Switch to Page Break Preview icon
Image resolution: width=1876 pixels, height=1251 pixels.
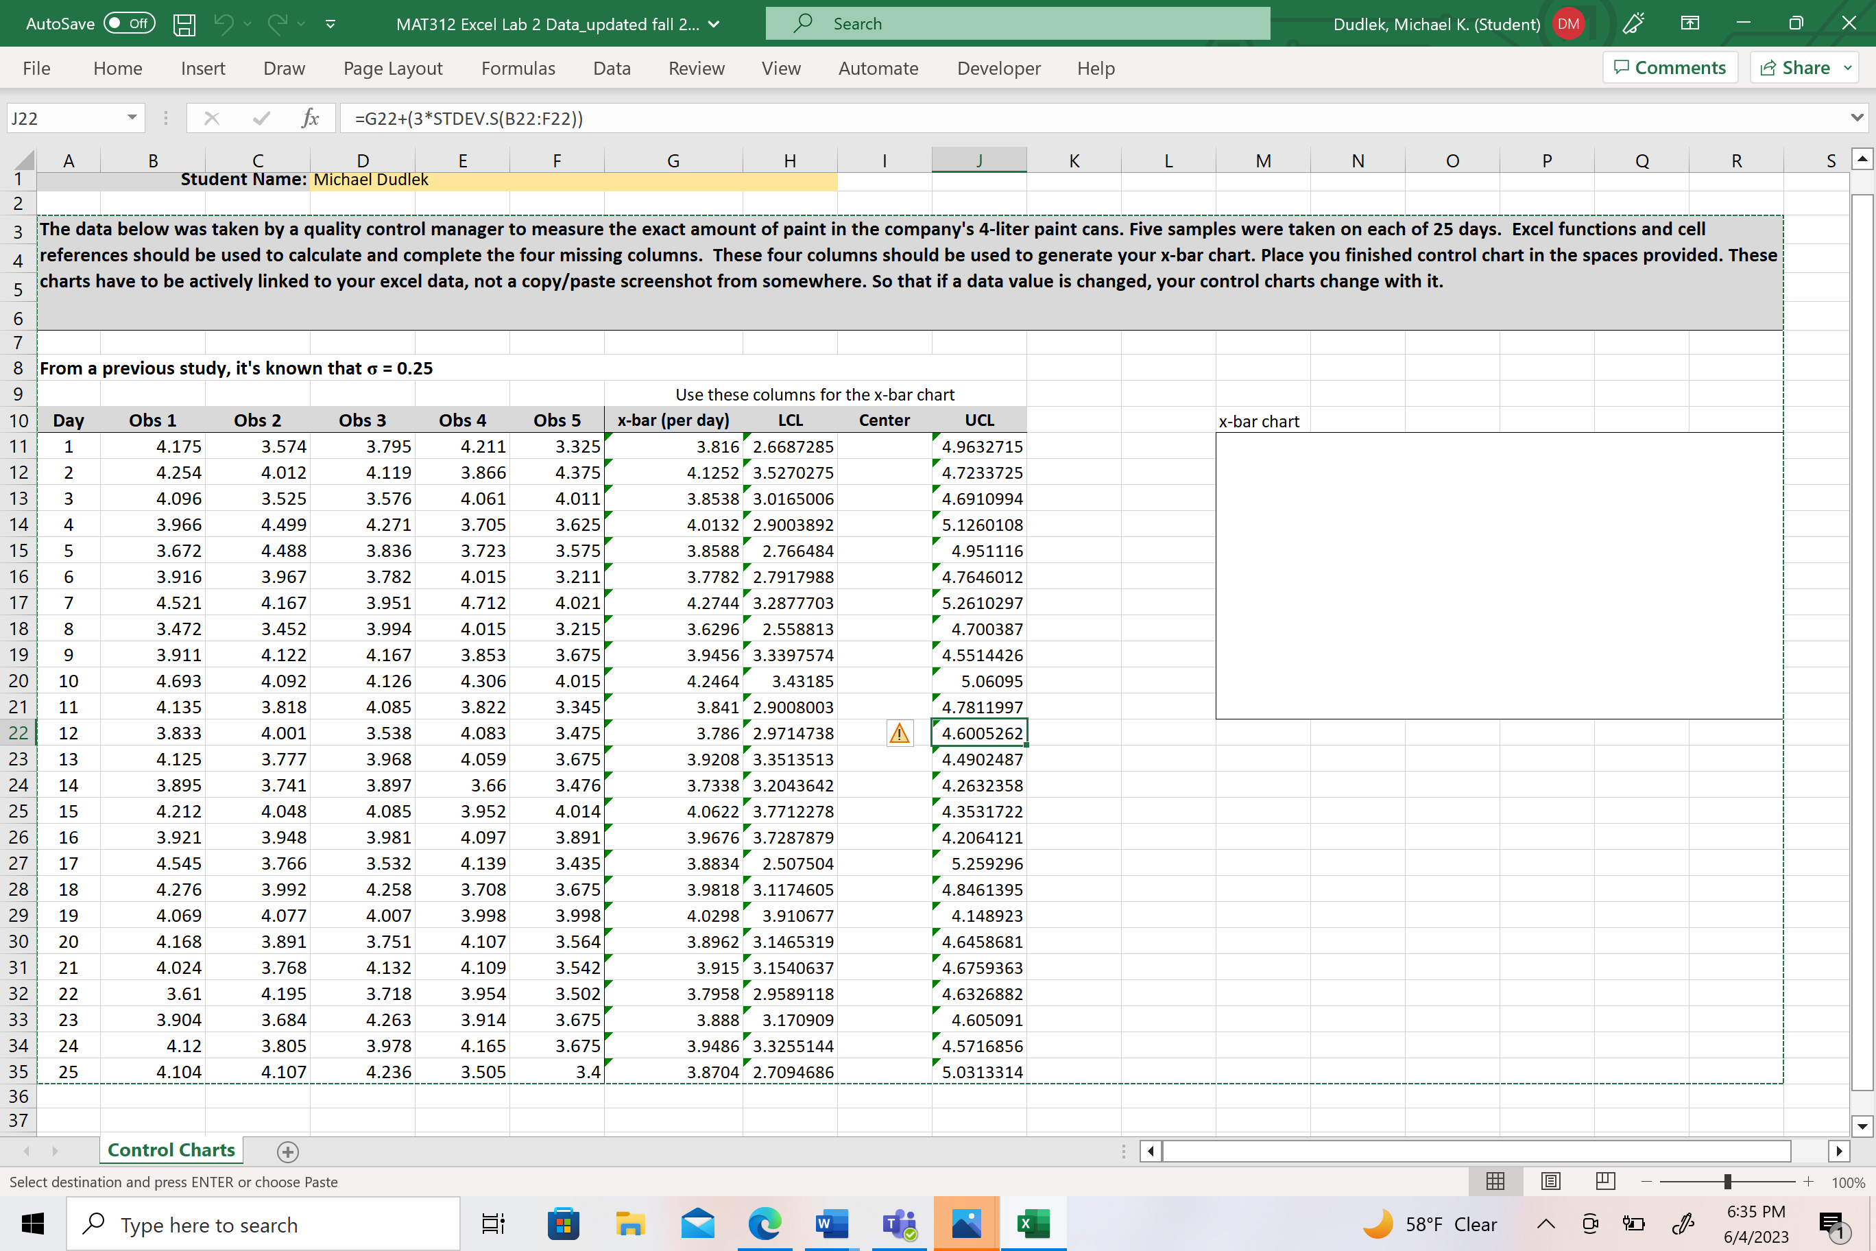tap(1604, 1182)
